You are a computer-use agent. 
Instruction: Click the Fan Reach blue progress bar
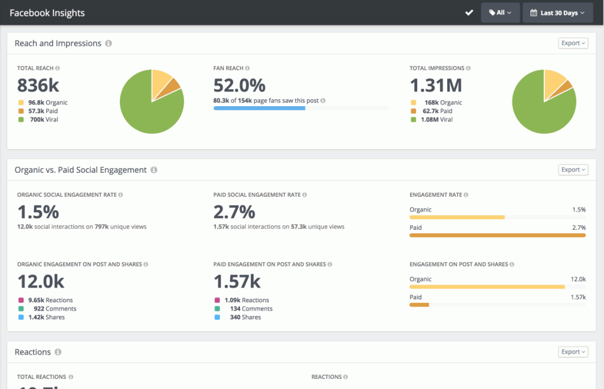[260, 108]
